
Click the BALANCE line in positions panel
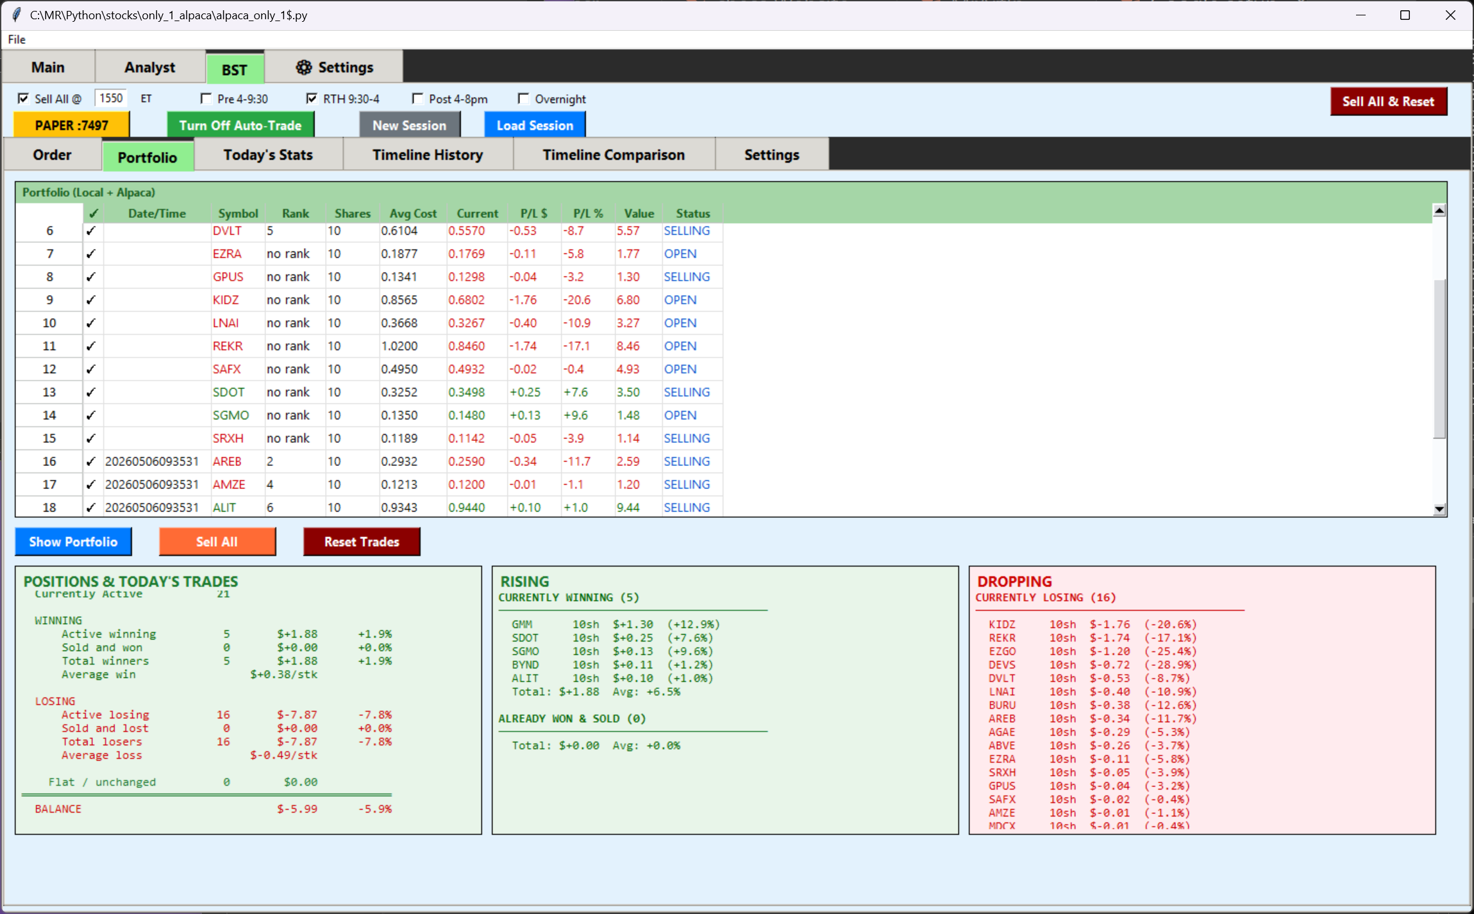213,809
